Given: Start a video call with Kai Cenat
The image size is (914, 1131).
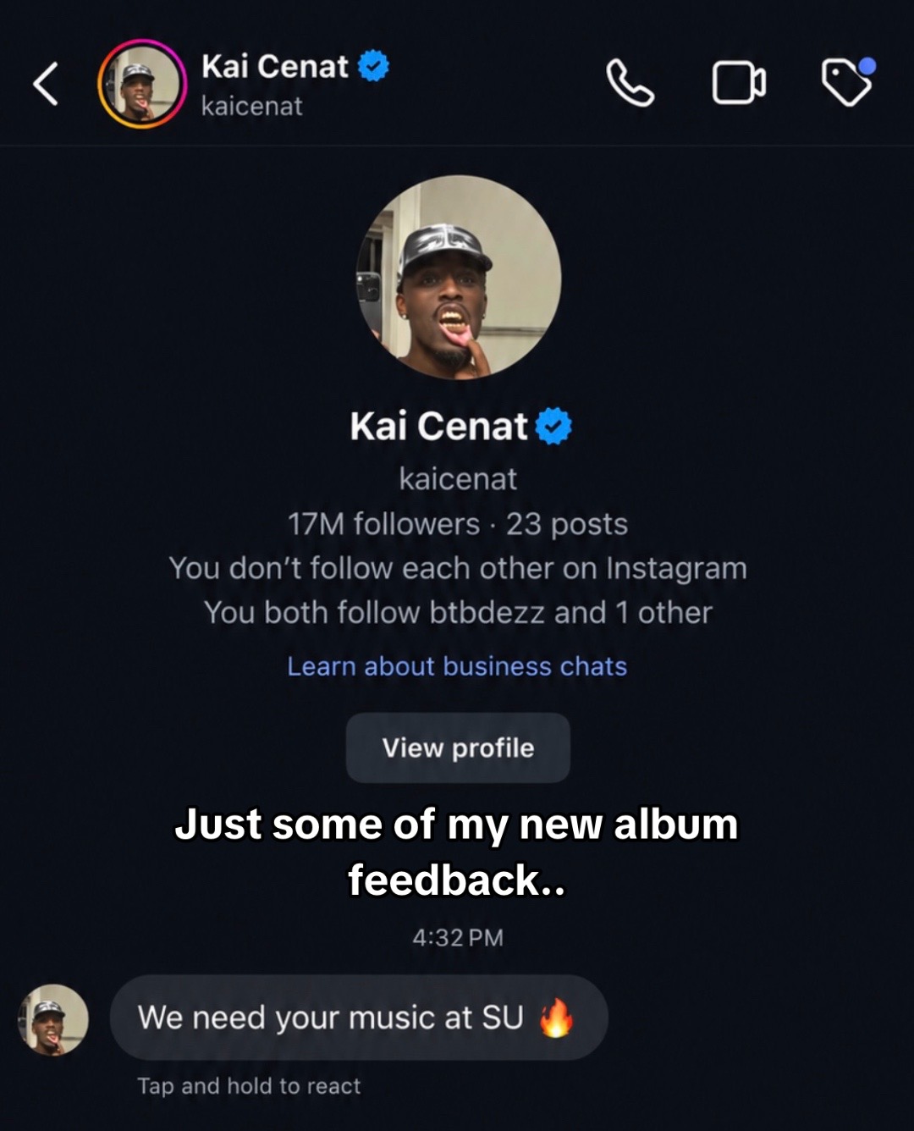Looking at the screenshot, I should [739, 83].
